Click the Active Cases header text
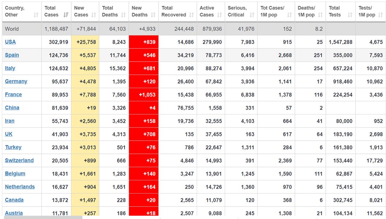This screenshot has width=386, height=219. [207, 11]
